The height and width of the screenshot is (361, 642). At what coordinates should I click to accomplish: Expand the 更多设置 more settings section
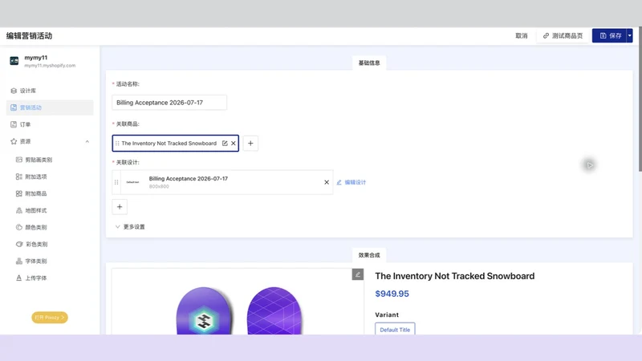130,227
